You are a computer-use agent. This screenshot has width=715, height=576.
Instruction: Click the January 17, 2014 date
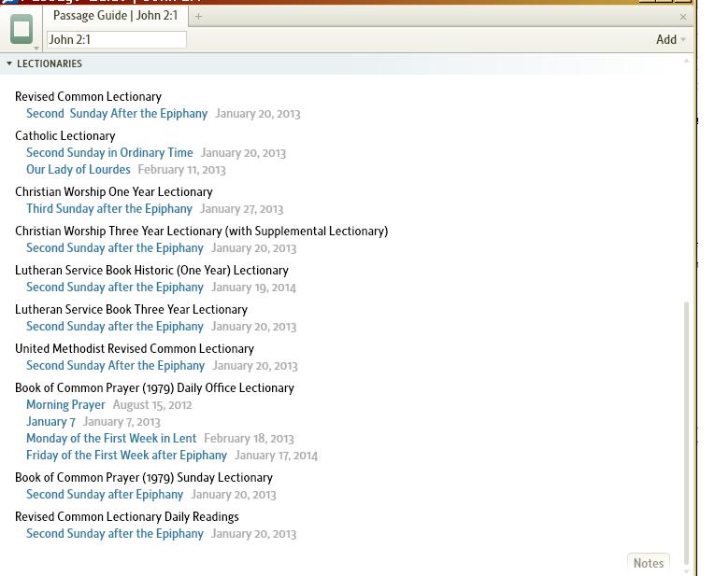(x=277, y=456)
